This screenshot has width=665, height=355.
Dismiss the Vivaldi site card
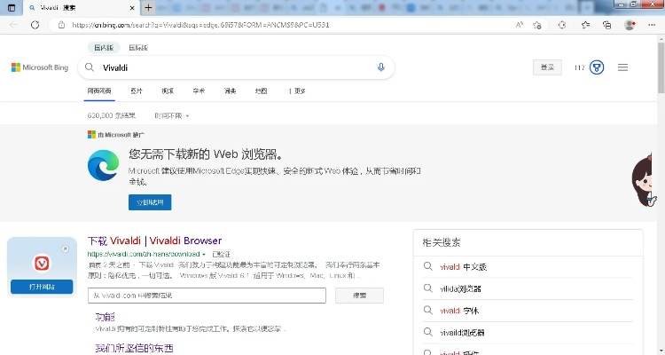(65, 248)
